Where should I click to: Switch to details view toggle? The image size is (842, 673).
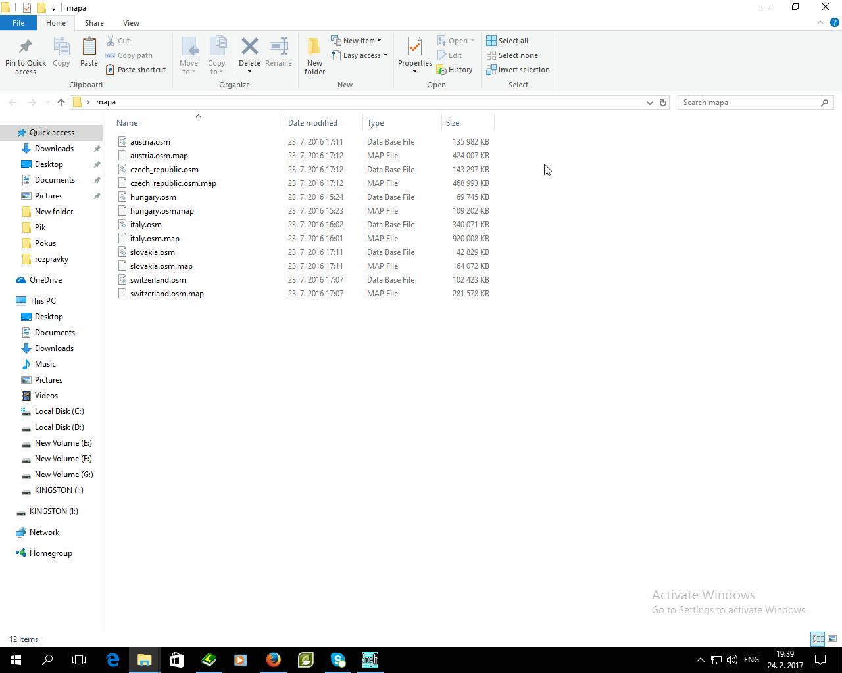pyautogui.click(x=818, y=639)
